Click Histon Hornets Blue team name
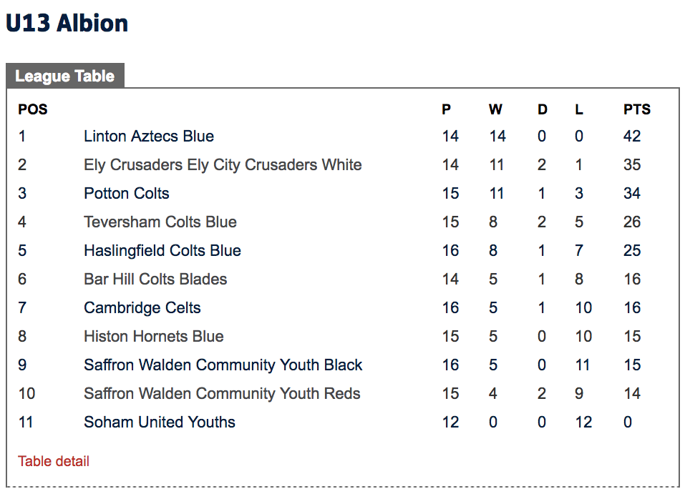 point(154,336)
